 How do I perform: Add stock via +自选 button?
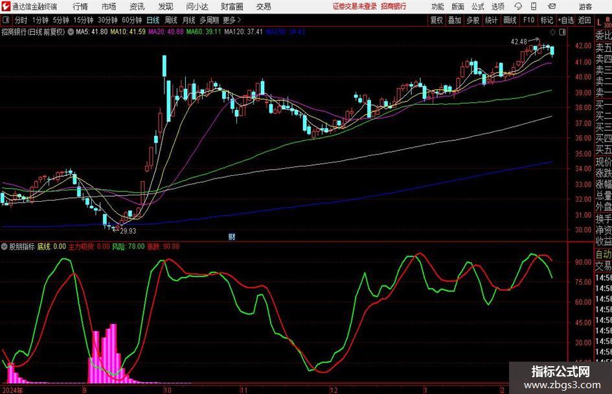[x=566, y=20]
